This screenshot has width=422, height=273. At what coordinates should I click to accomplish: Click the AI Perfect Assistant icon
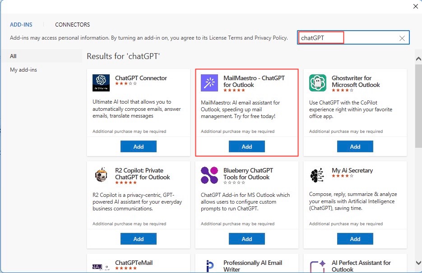pyautogui.click(x=318, y=266)
